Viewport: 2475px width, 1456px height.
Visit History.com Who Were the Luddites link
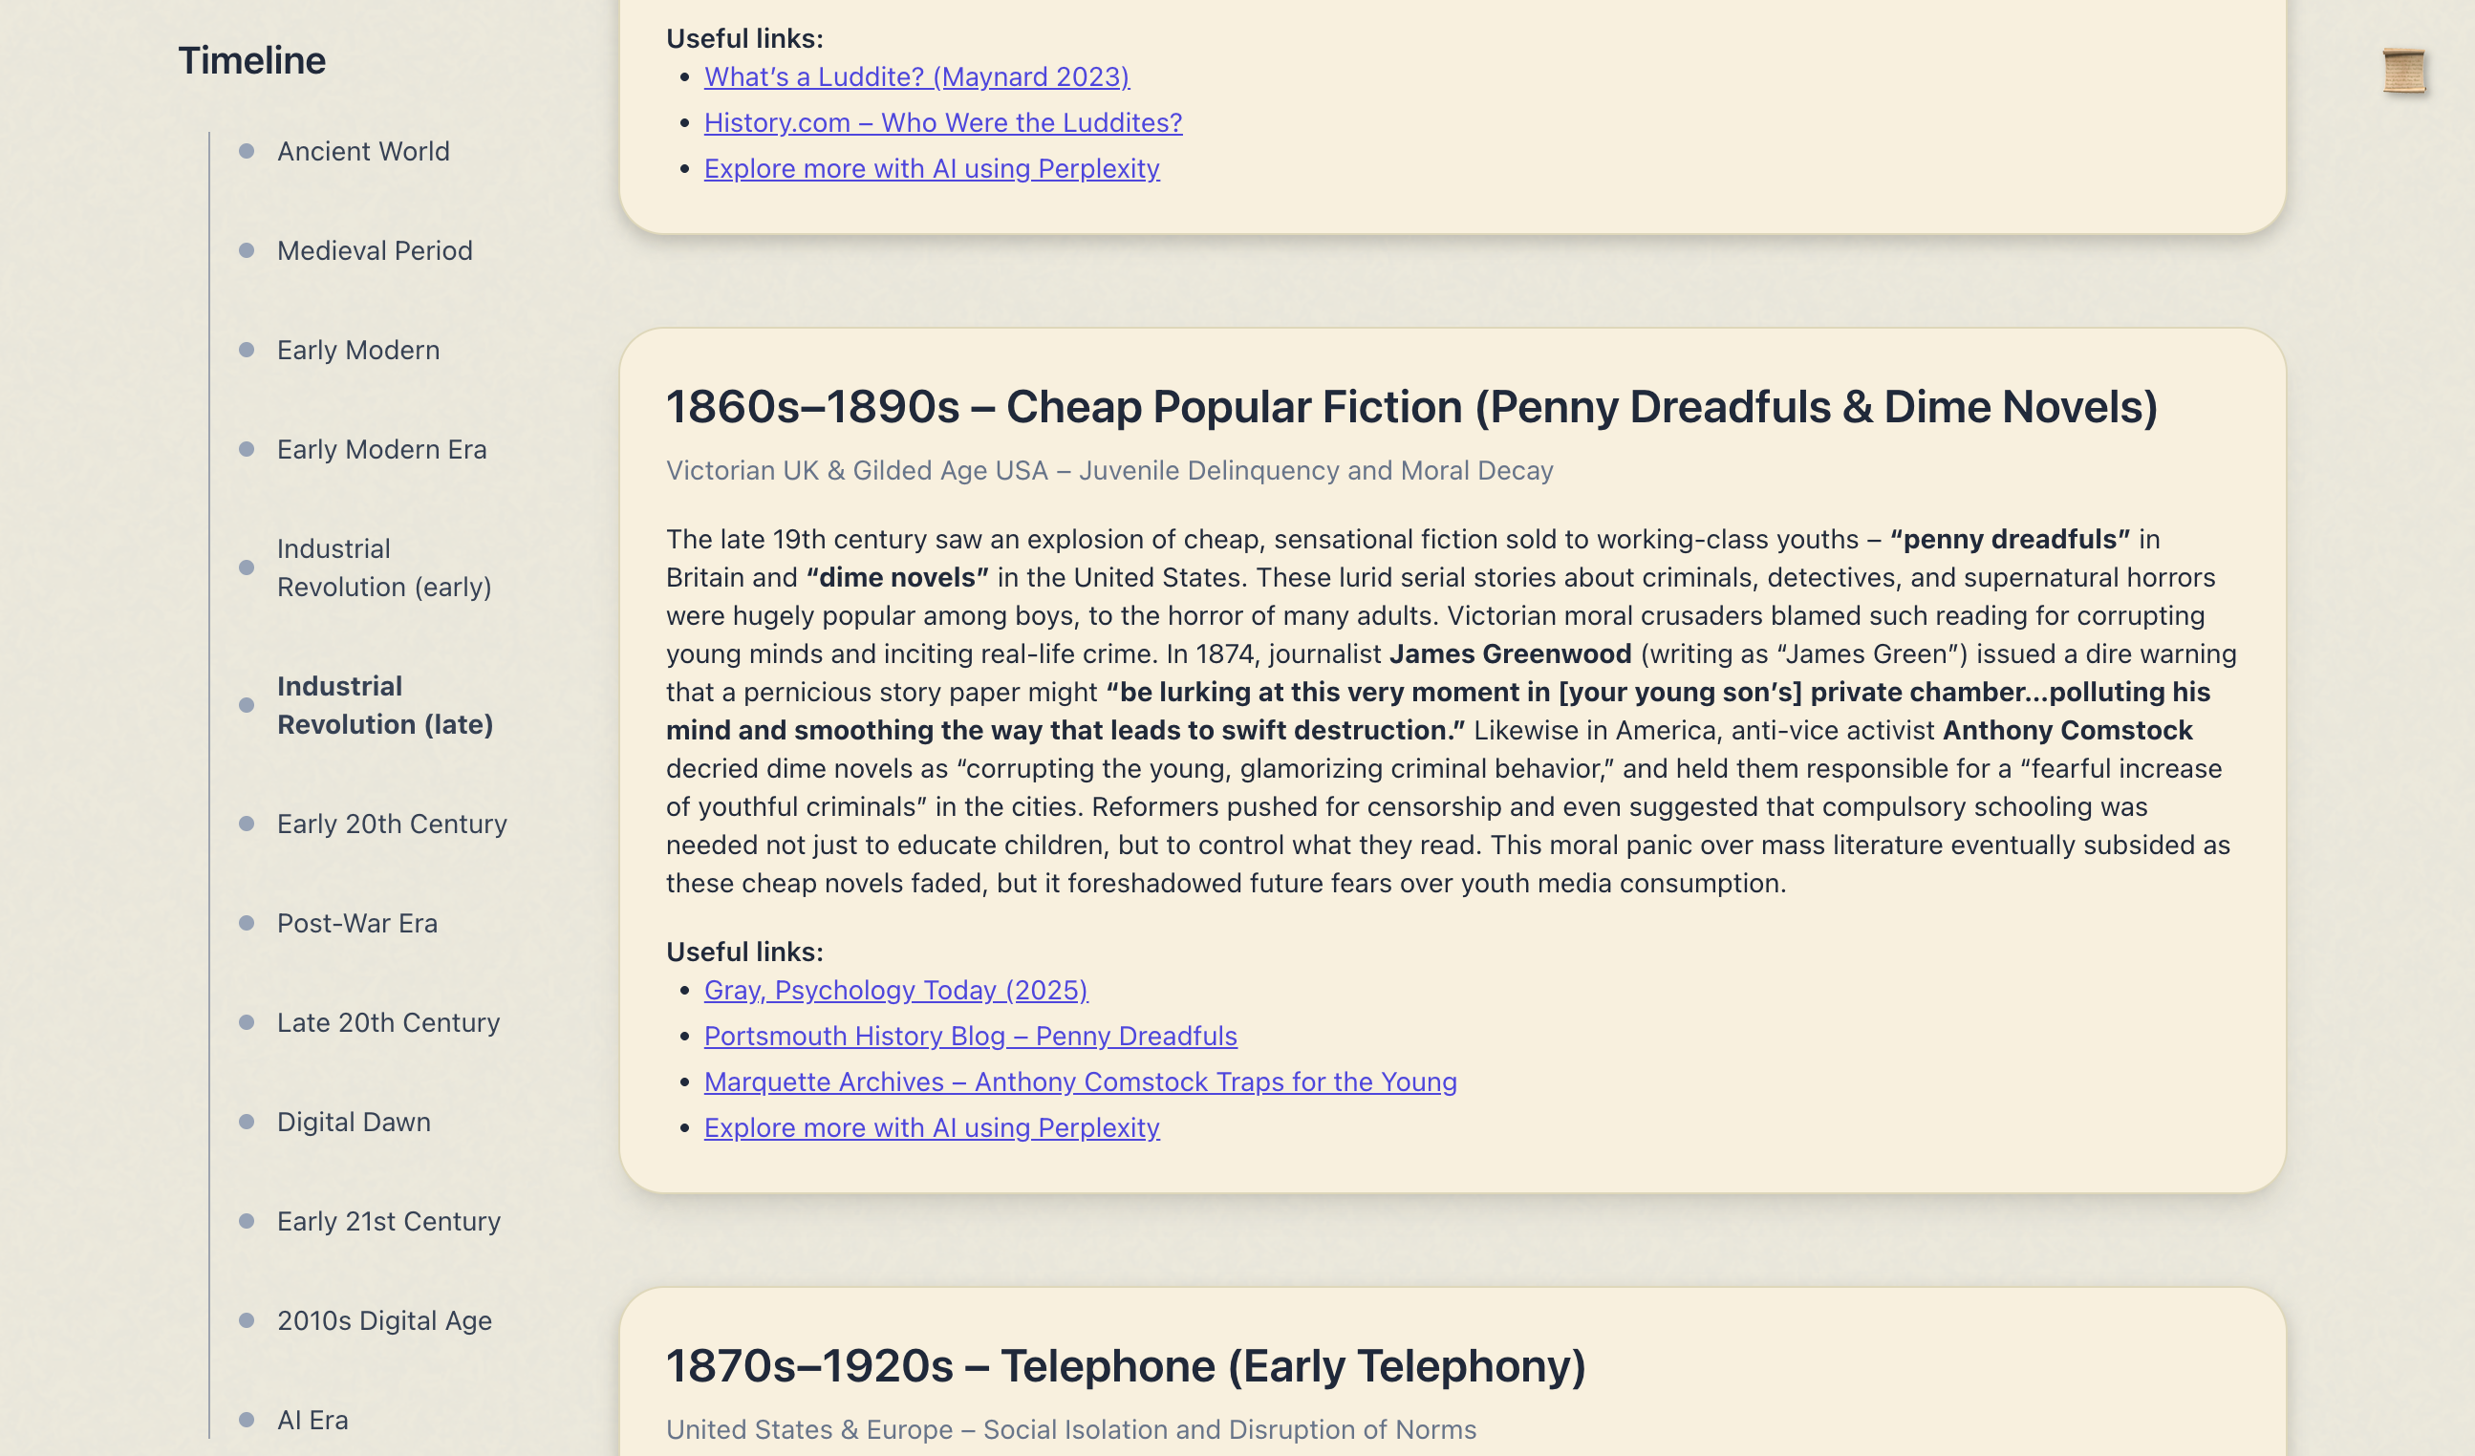coord(943,122)
